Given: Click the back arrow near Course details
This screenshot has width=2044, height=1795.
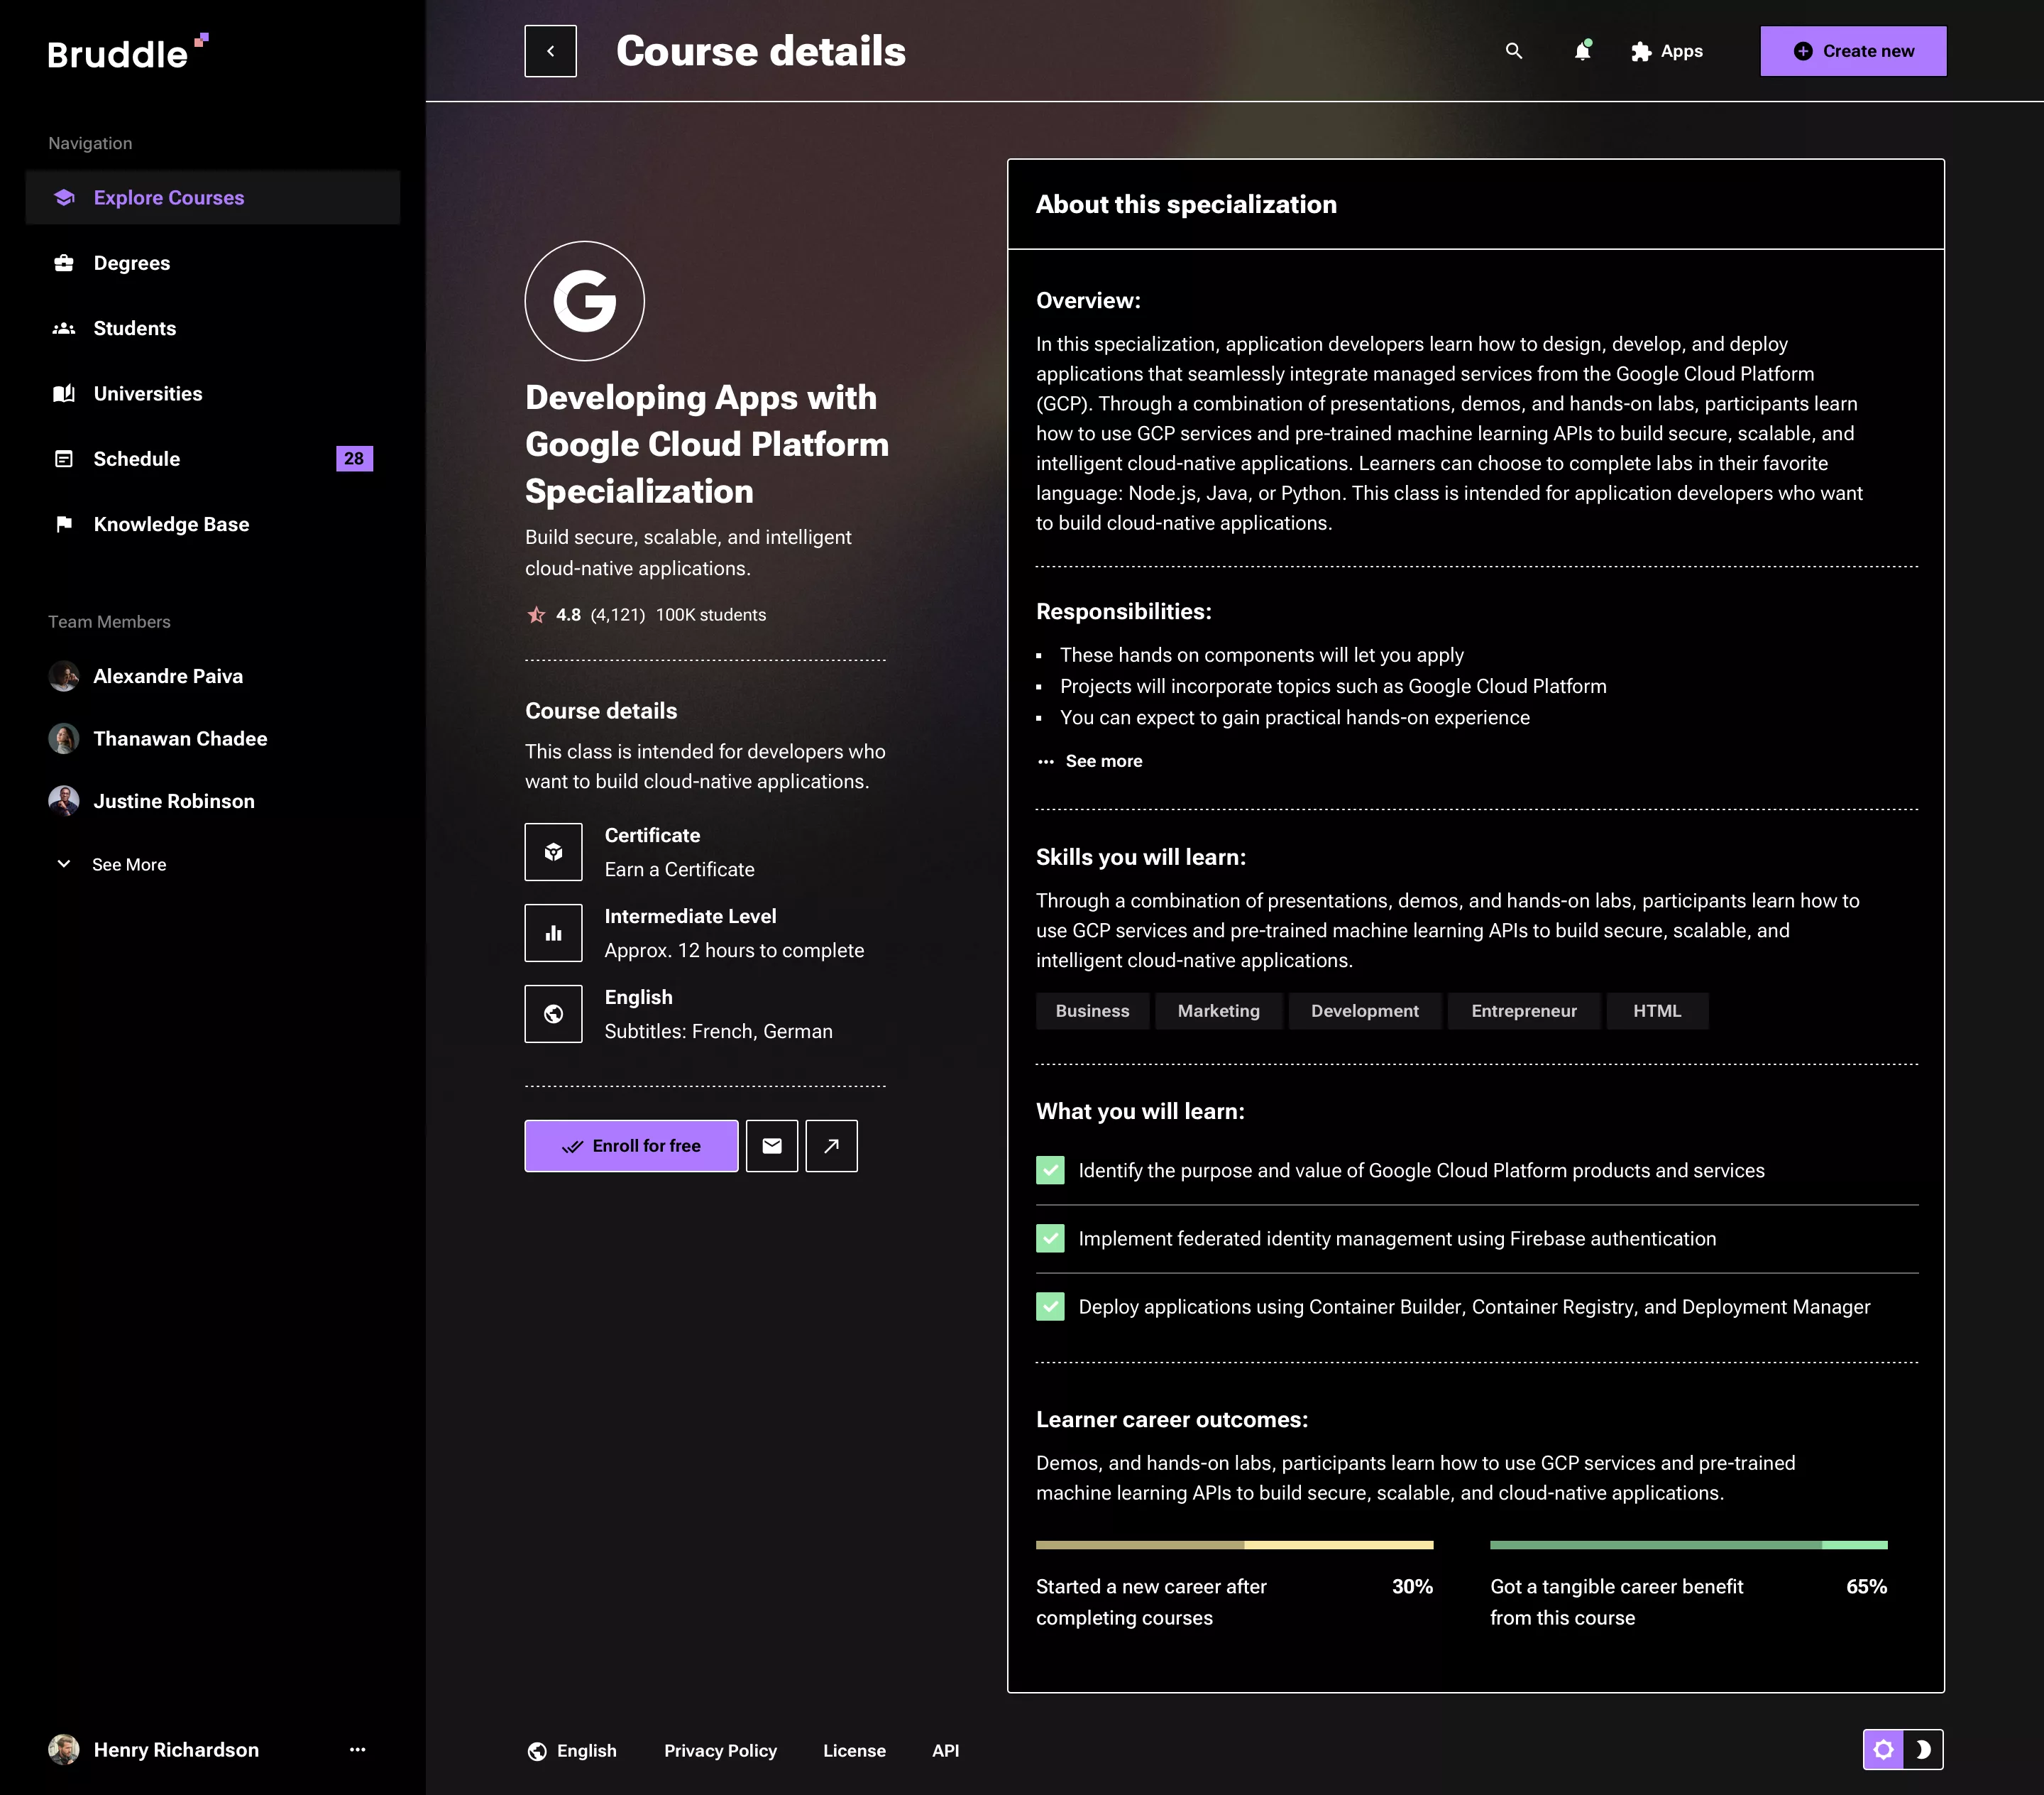Looking at the screenshot, I should [550, 51].
